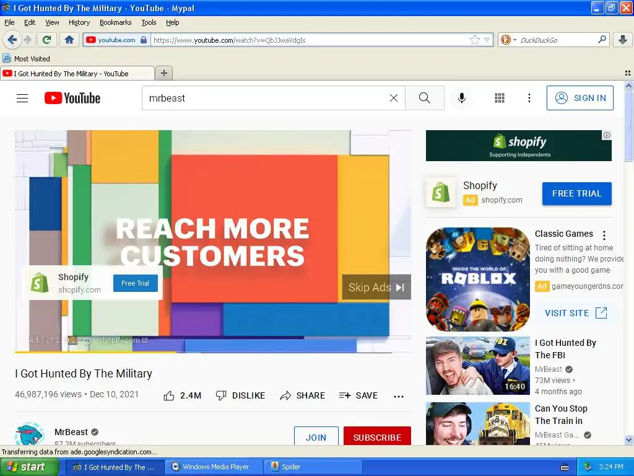634x476 pixels.
Task: Click the MrBeast channel name
Action: (71, 432)
